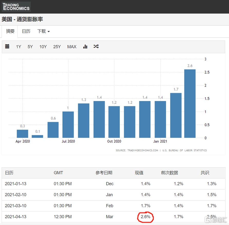This screenshot has height=225, width=229.
Task: Open the bar chart type icon
Action: click(85, 46)
